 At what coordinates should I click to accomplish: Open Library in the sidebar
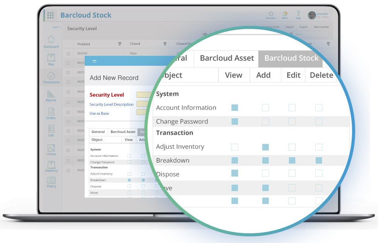point(51,150)
